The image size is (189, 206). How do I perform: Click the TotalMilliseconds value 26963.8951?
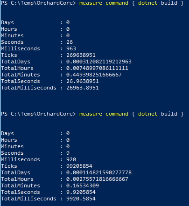83,88
